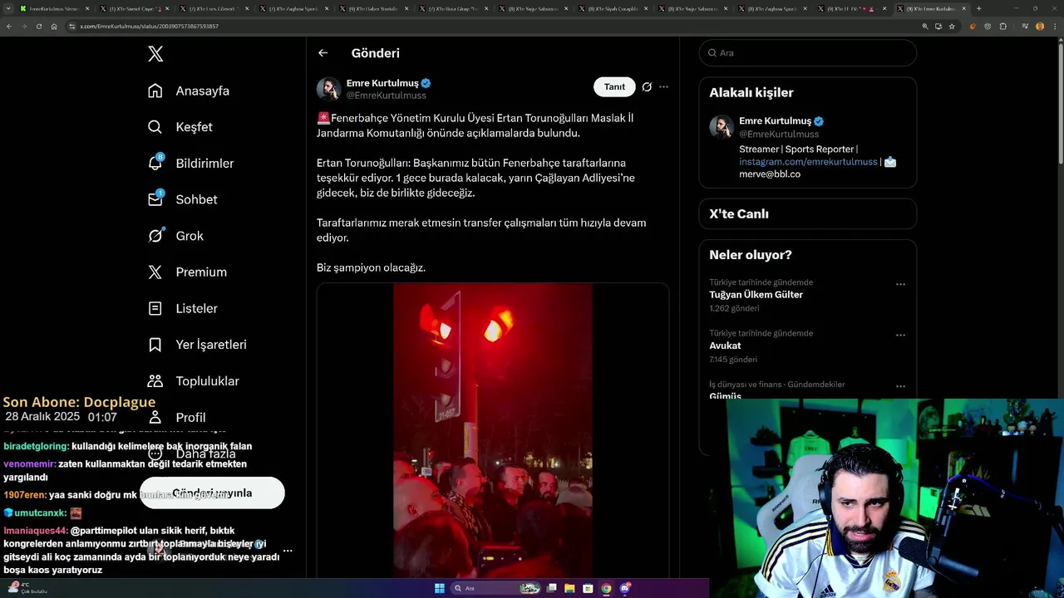Screen dimensions: 1064x598
Task: Click Emre Kurtulmuş avatar in post header
Action: (328, 89)
